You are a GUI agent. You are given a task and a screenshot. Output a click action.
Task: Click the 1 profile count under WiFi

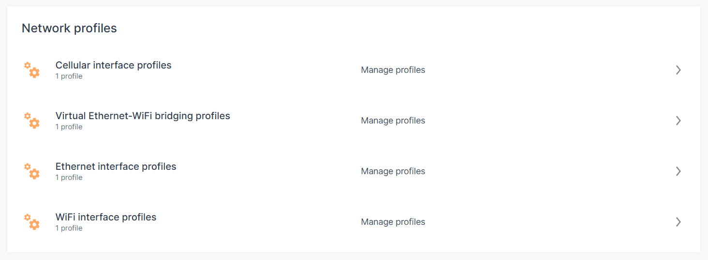tap(69, 228)
